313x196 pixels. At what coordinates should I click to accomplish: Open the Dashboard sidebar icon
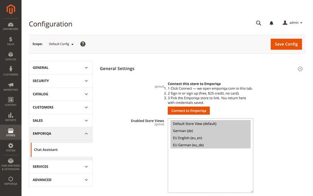pyautogui.click(x=11, y=26)
